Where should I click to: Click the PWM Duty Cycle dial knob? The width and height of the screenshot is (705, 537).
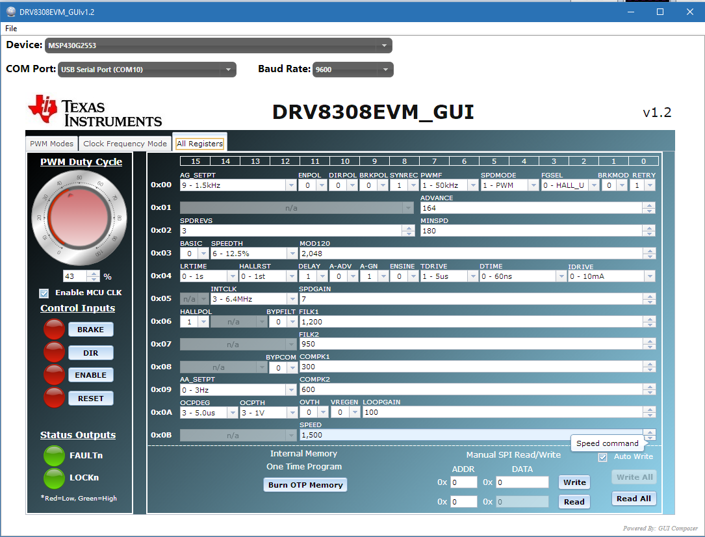[x=79, y=218]
